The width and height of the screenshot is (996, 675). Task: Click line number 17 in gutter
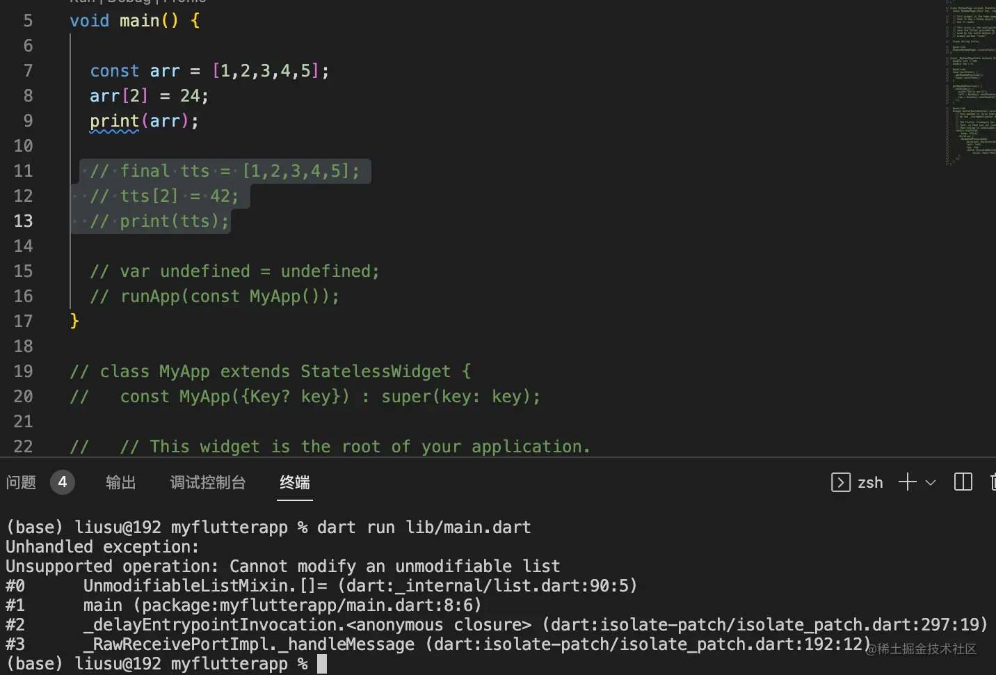coord(23,321)
